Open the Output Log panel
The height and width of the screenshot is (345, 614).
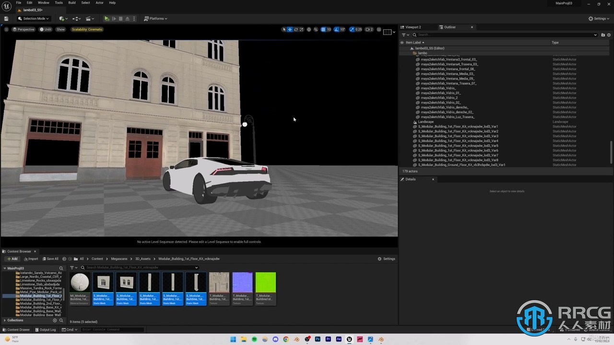click(x=45, y=330)
